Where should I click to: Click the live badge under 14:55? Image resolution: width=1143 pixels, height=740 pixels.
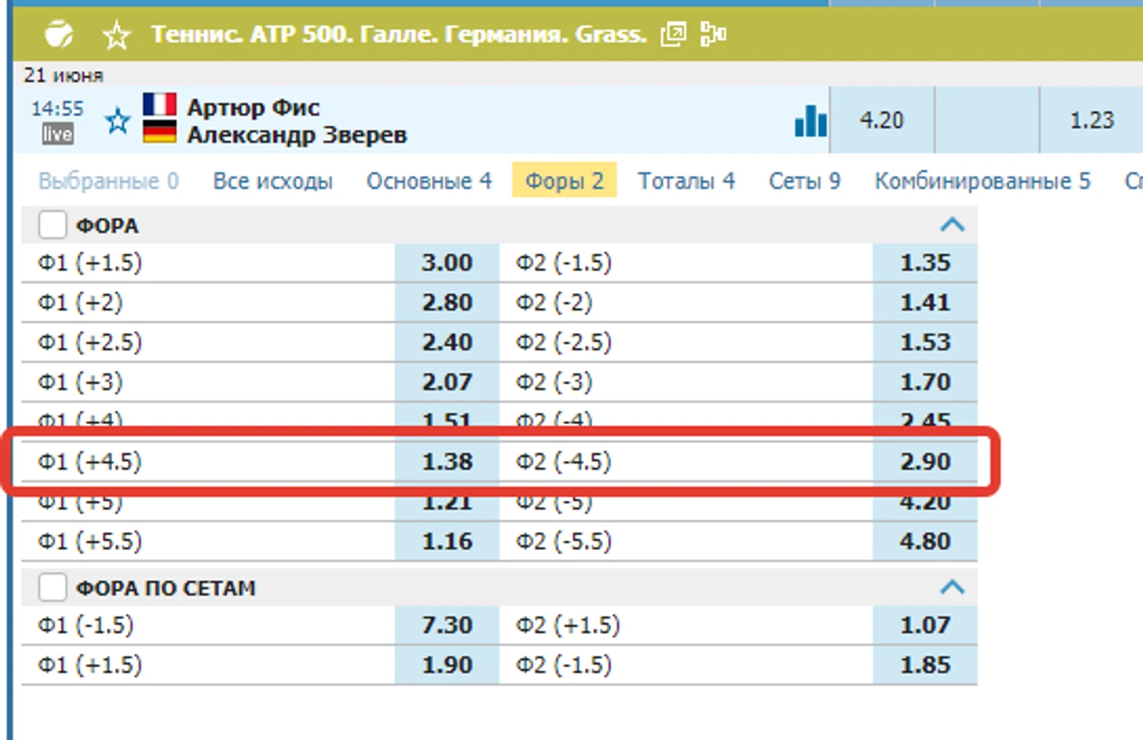[x=57, y=134]
